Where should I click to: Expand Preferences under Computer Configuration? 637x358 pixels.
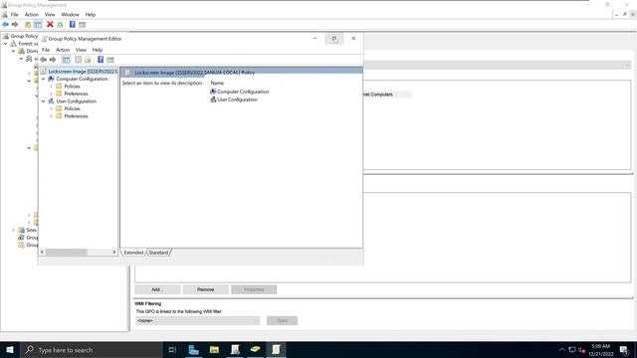pos(51,93)
